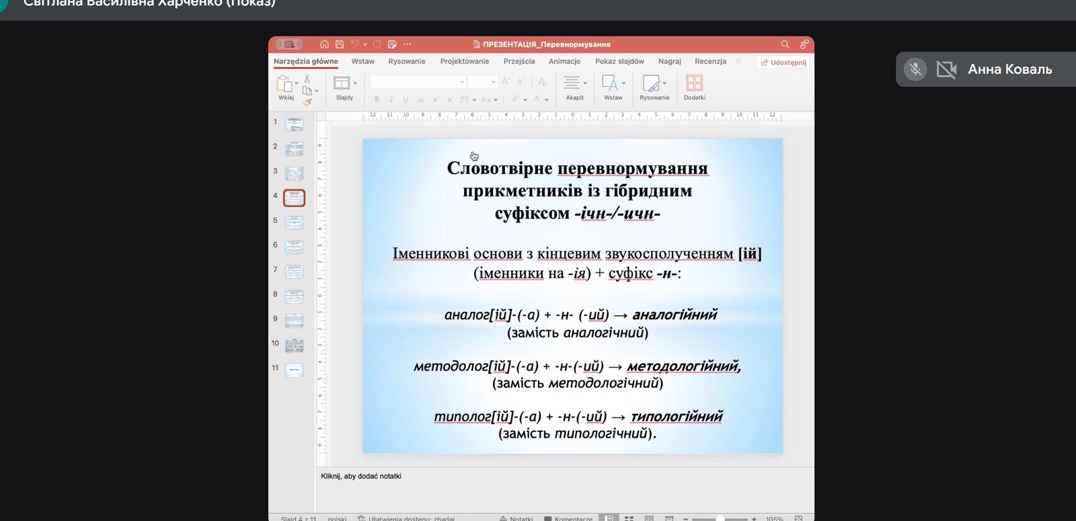Expand the font name combo box
This screenshot has height=521, width=1076.
462,82
